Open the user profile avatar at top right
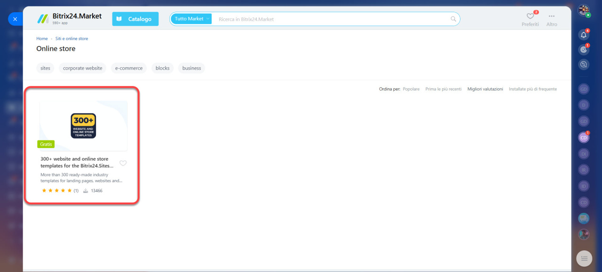This screenshot has height=272, width=602. click(x=584, y=10)
